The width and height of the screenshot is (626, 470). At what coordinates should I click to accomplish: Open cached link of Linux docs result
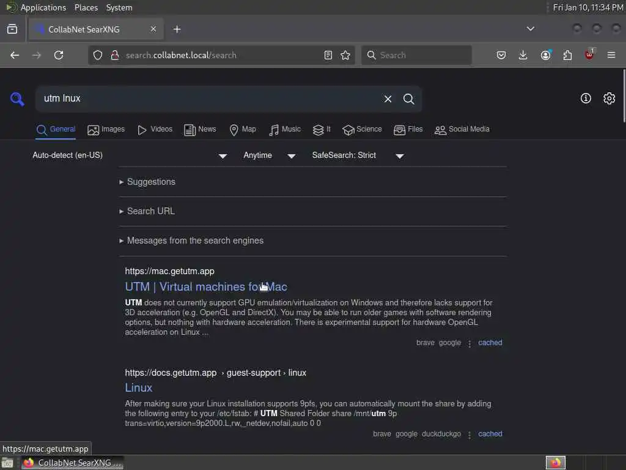[x=490, y=434]
